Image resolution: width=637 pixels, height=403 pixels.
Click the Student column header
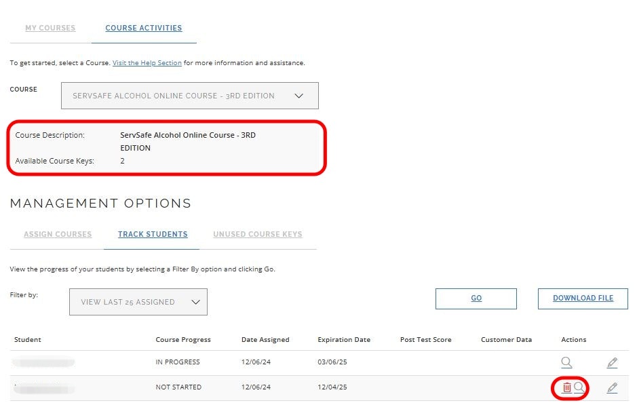[x=28, y=340]
